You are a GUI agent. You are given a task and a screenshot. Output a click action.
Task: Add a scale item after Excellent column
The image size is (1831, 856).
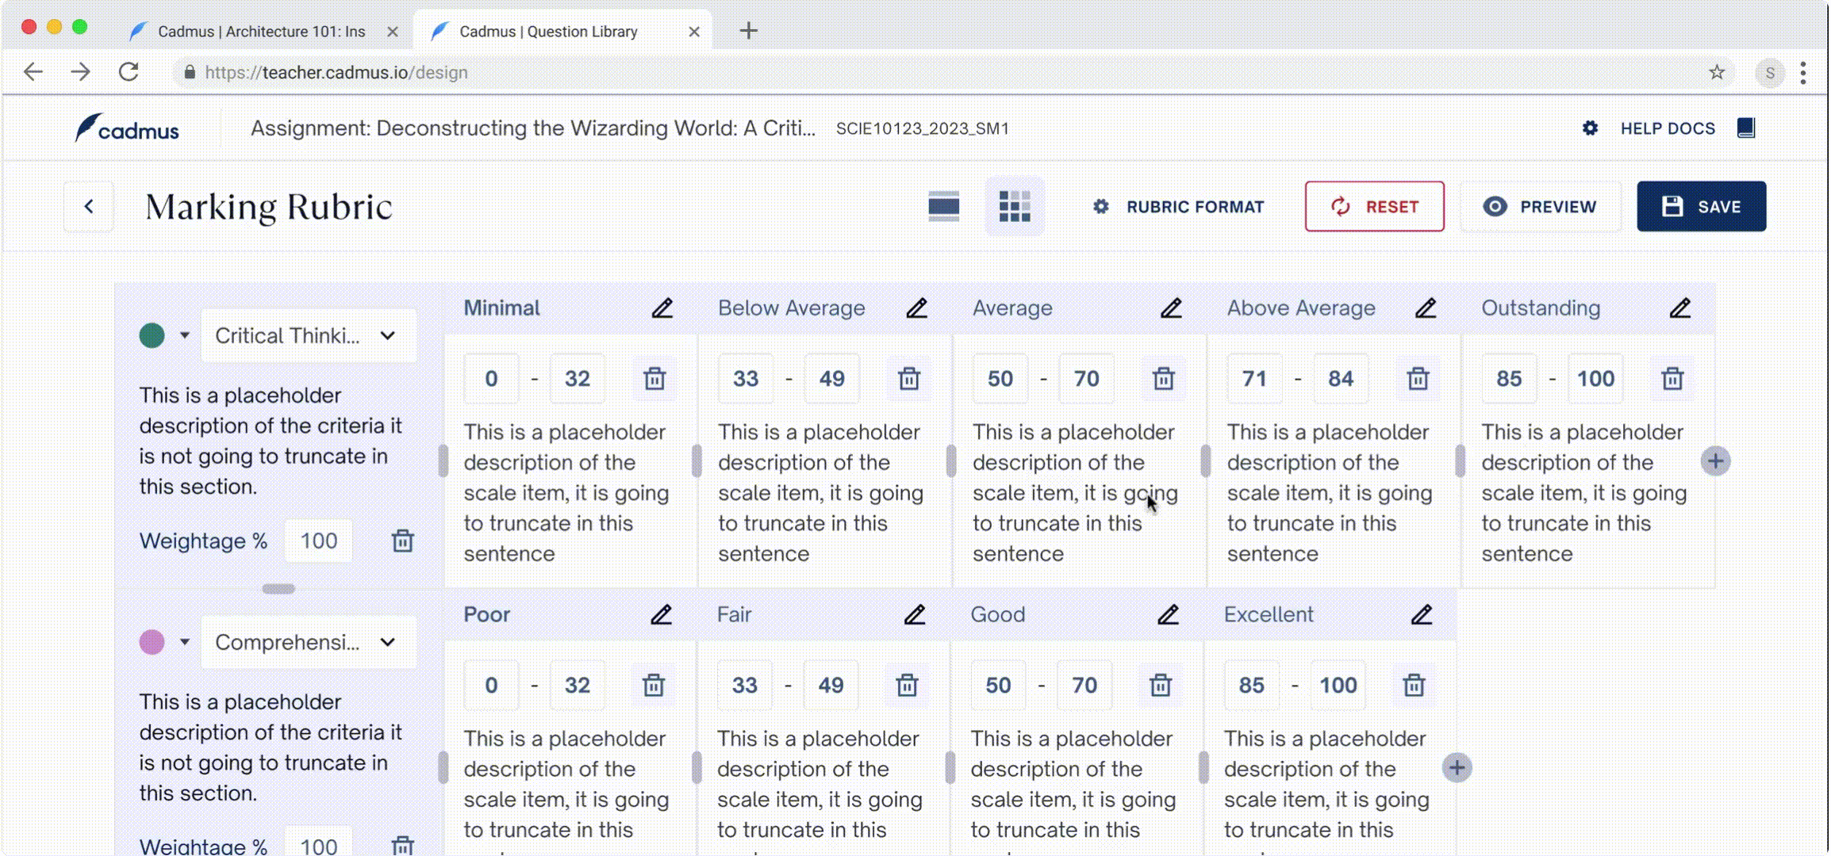click(x=1457, y=768)
